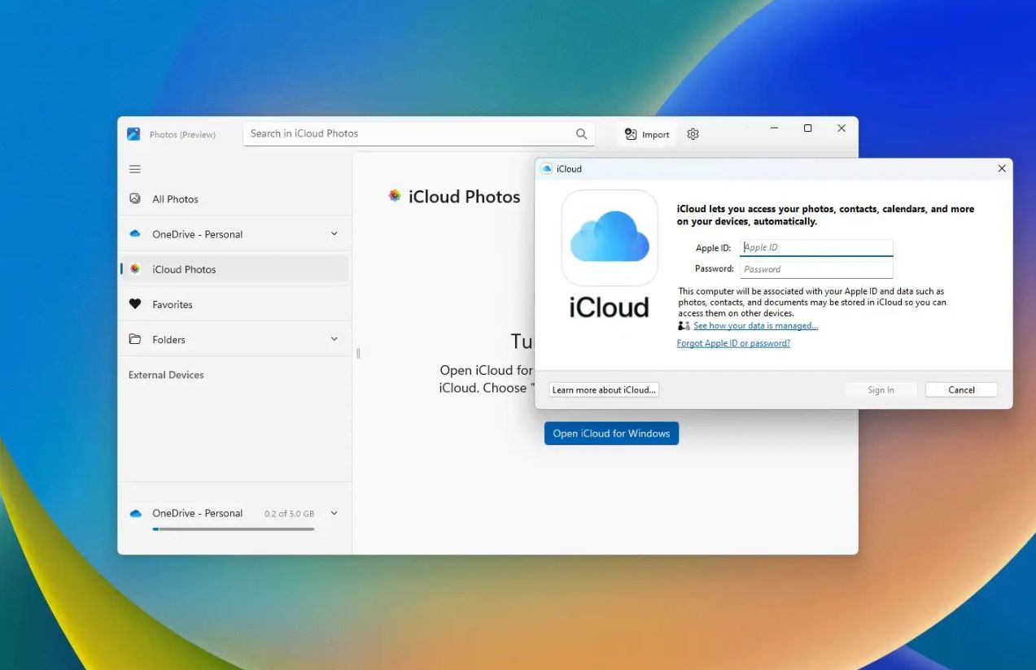Click the iCloud Photos heading flower icon
Image resolution: width=1036 pixels, height=670 pixels.
395,196
